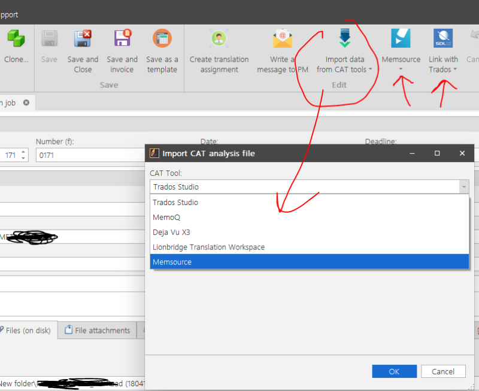Click Import data from CAT tools icon

345,38
